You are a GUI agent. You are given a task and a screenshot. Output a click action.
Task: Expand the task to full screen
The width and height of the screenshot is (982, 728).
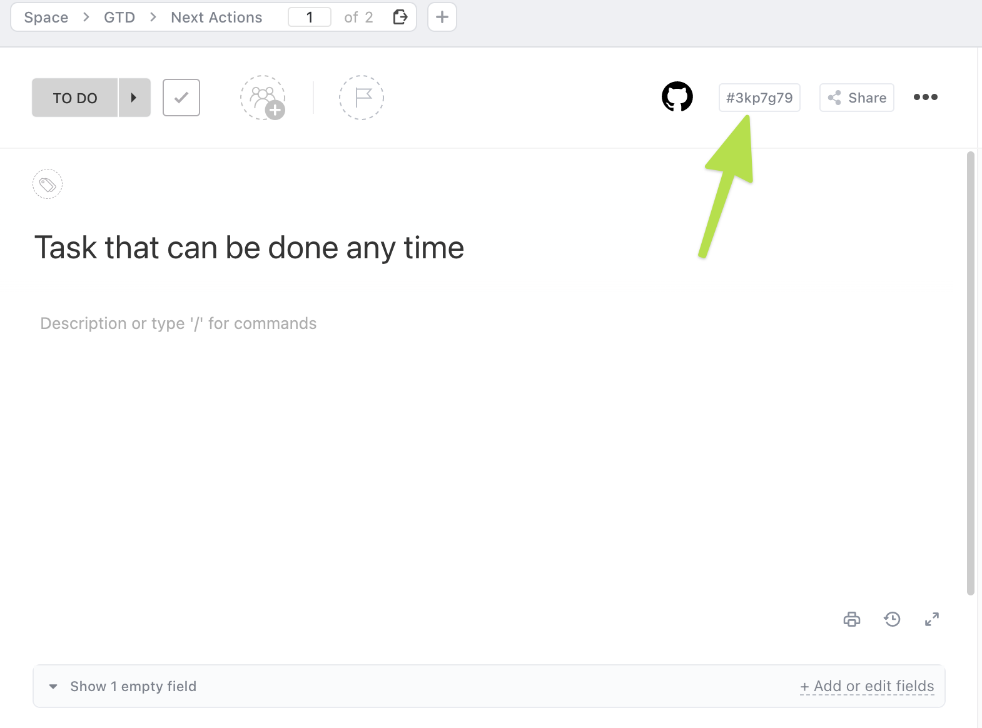(931, 619)
